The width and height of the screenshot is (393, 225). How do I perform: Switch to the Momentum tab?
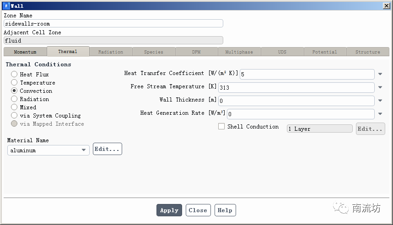25,52
